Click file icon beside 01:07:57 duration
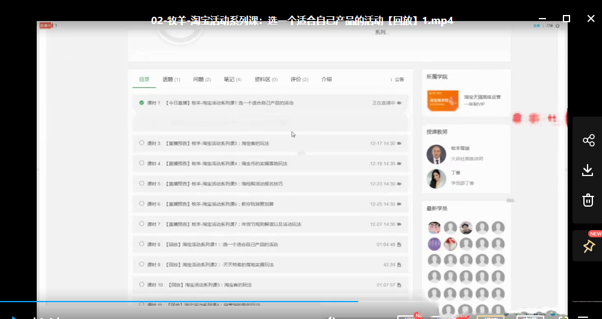 (x=399, y=285)
